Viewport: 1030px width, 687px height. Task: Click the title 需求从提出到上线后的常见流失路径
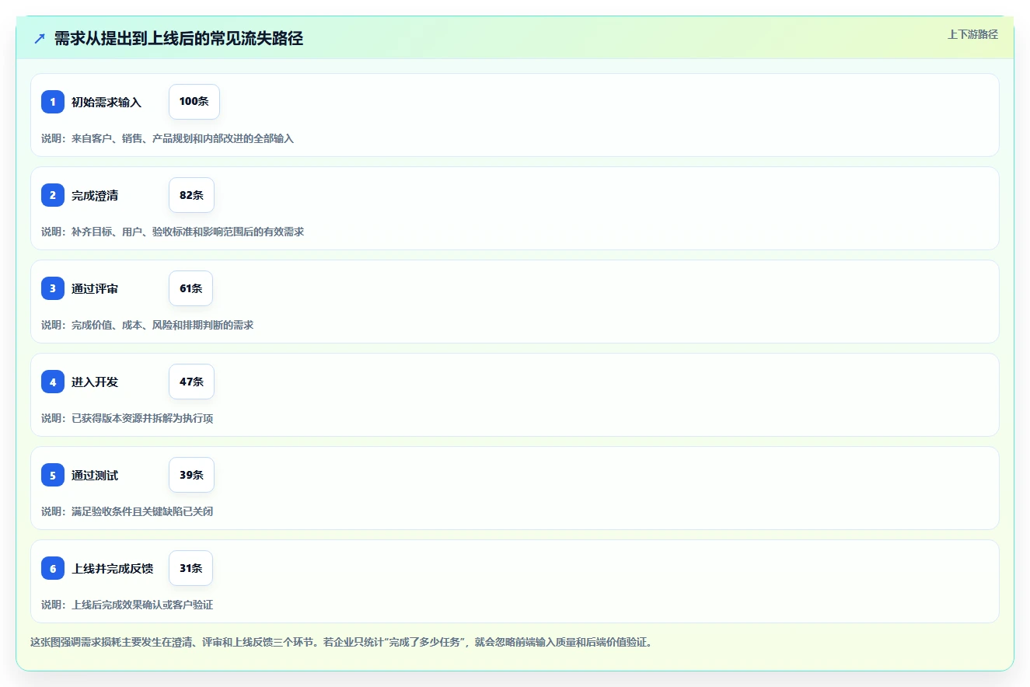tap(179, 39)
